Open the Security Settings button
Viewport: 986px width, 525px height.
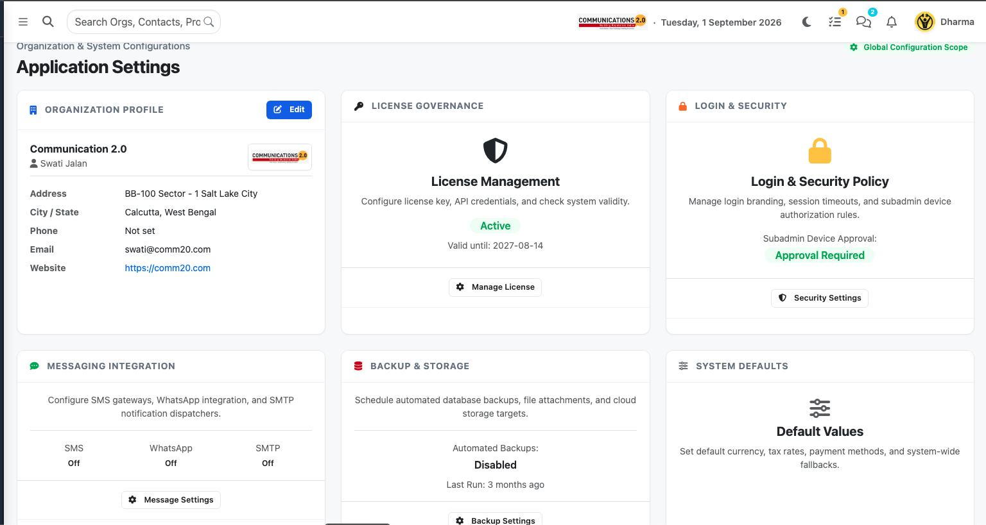coord(820,298)
